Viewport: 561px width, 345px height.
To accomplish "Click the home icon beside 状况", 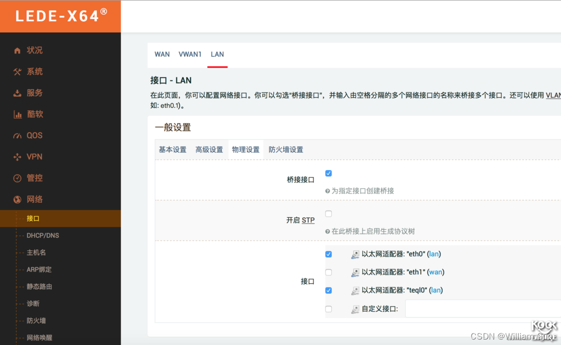I will click(x=18, y=50).
